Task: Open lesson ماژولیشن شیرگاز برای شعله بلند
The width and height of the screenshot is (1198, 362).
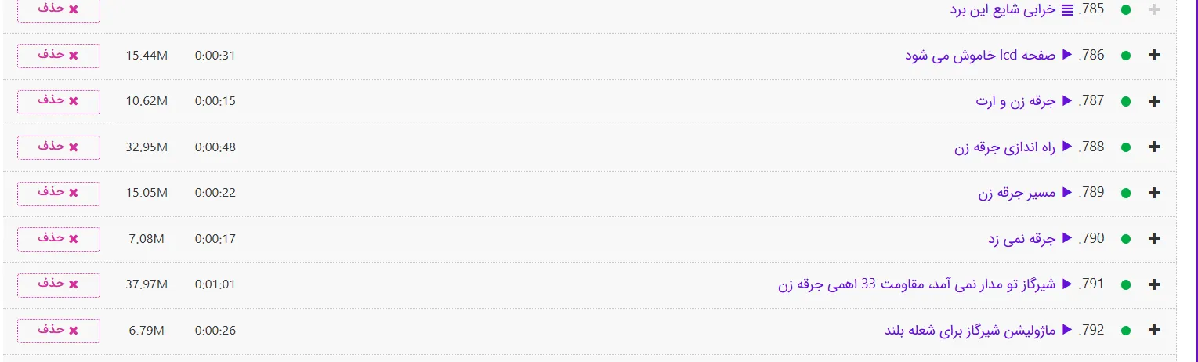Action: point(970,330)
